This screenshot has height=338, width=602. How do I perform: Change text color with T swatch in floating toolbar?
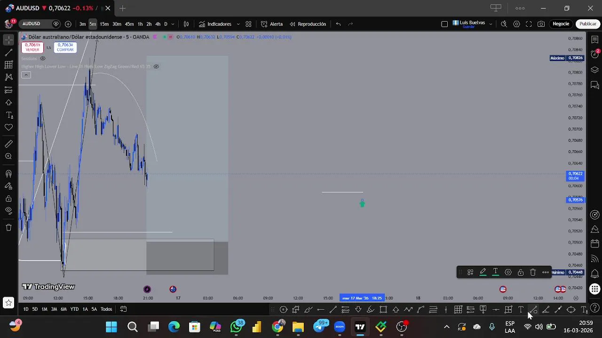[495, 272]
